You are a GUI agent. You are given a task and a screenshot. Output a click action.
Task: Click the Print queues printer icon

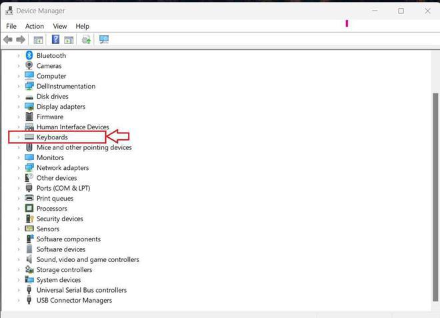(29, 198)
